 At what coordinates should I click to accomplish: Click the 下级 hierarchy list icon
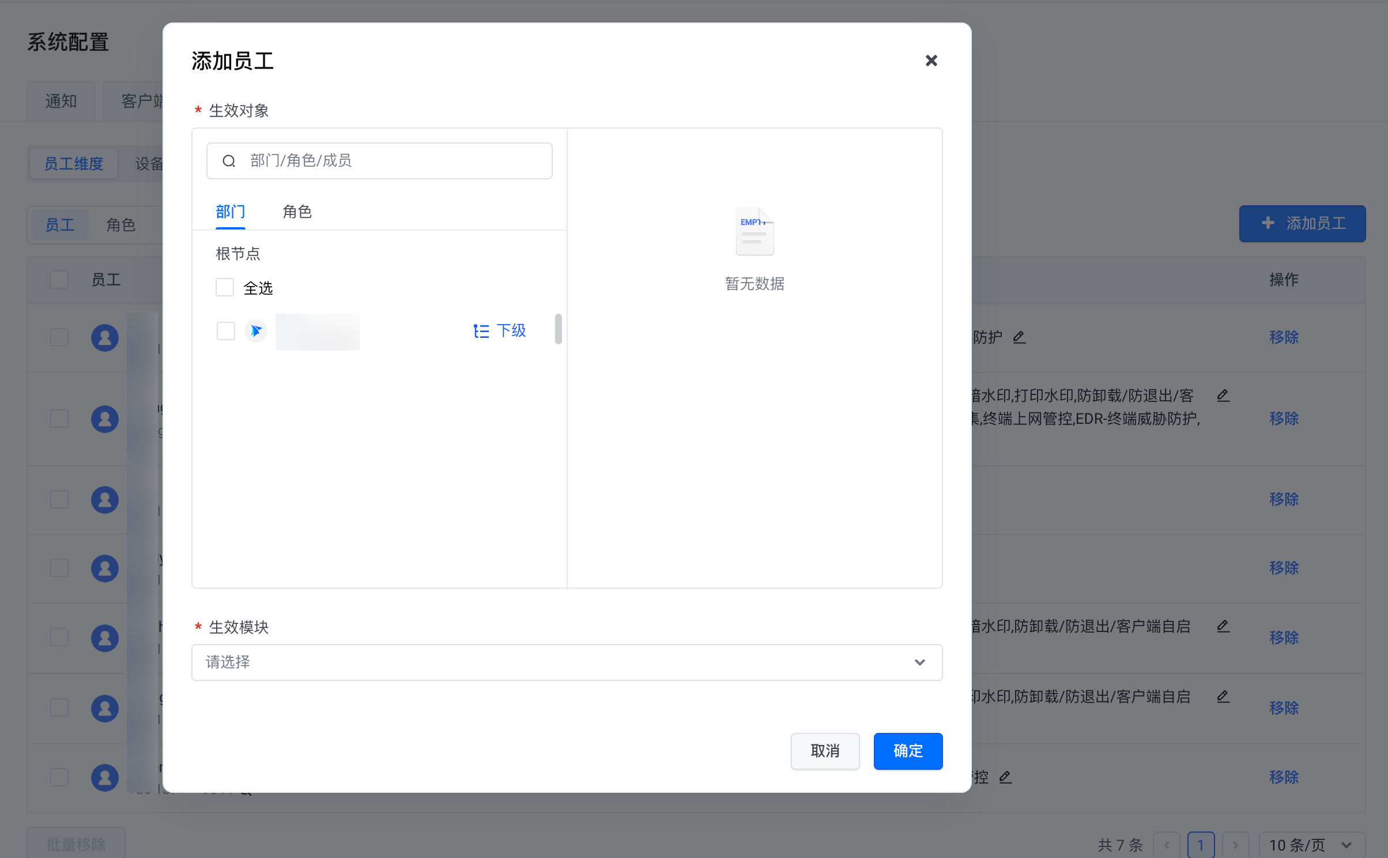coord(481,331)
